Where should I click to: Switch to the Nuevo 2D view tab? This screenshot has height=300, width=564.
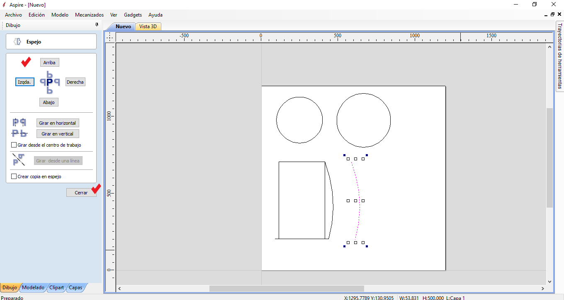[x=123, y=27]
